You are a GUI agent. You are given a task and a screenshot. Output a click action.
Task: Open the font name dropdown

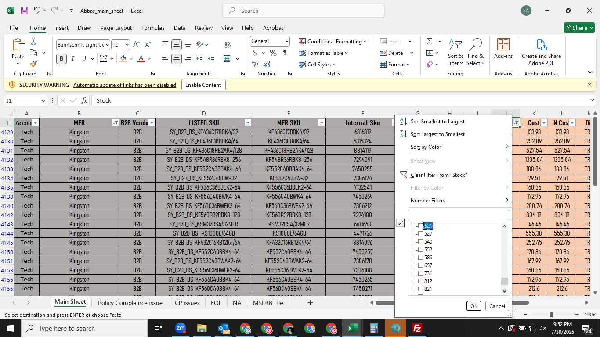pos(108,45)
